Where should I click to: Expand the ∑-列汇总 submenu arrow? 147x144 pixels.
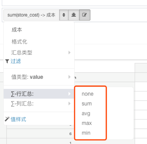click(69, 103)
